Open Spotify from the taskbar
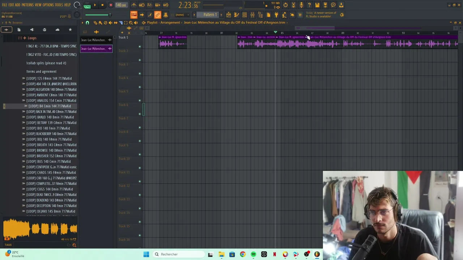The height and width of the screenshot is (260, 463). click(x=253, y=254)
